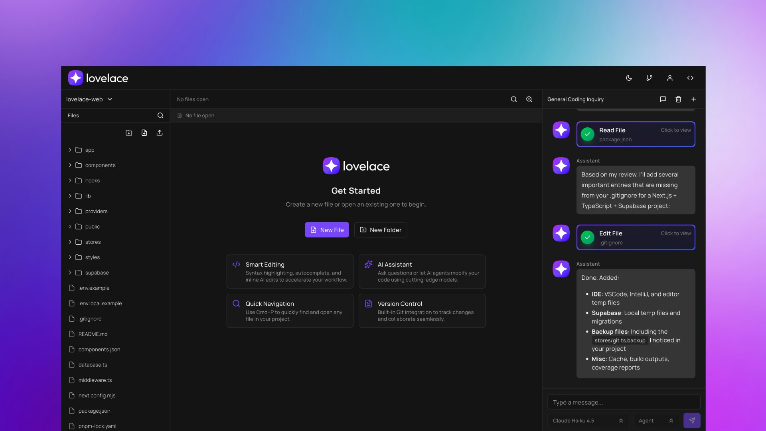Search files using the Files magnifier icon

click(160, 115)
